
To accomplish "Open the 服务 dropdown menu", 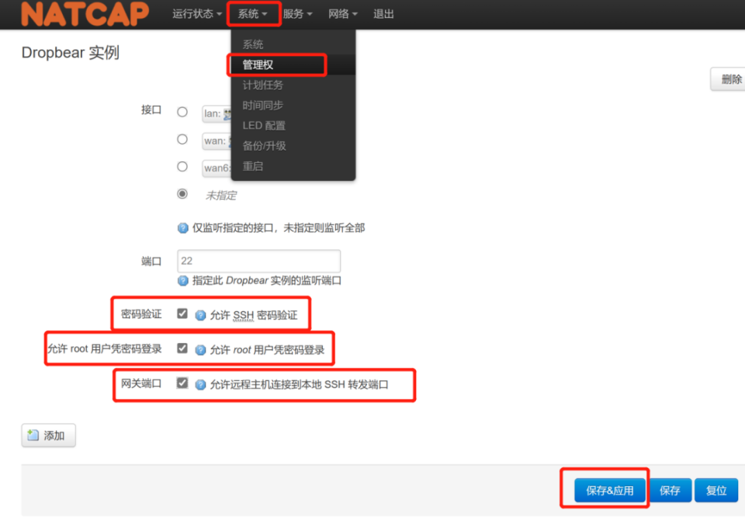I will (x=297, y=14).
